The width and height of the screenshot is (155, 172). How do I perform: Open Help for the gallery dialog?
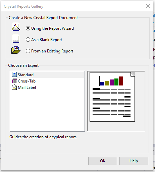pyautogui.click(x=134, y=161)
